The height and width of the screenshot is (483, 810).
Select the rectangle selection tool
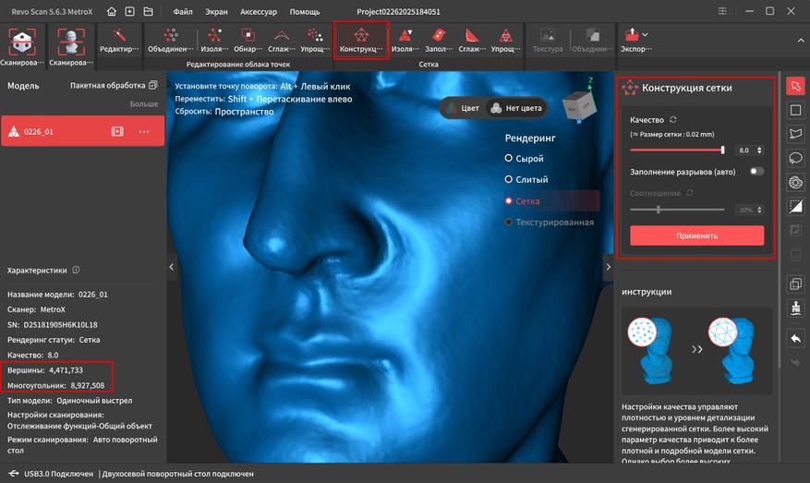(x=795, y=111)
